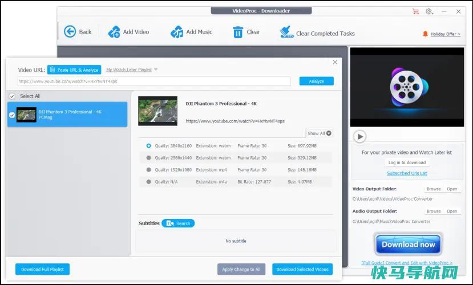
Task: Click the subtitle Search icon button
Action: coord(178,223)
